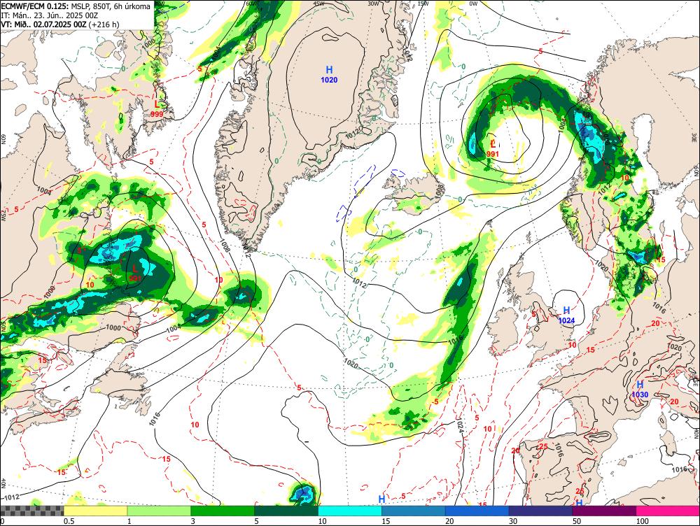
Task: Click the '(+216 h)' forecast lead text
Action: tap(104, 24)
